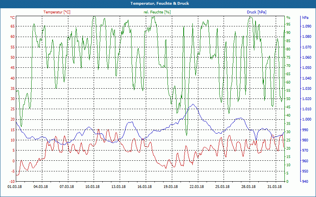Click the 50 tick on humidity axis
The height and width of the screenshot is (197, 316).
point(289,99)
